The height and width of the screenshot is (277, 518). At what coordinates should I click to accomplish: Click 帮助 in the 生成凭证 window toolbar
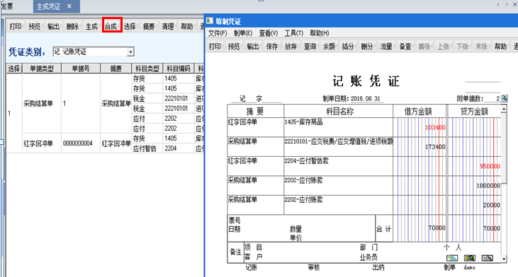(x=186, y=26)
